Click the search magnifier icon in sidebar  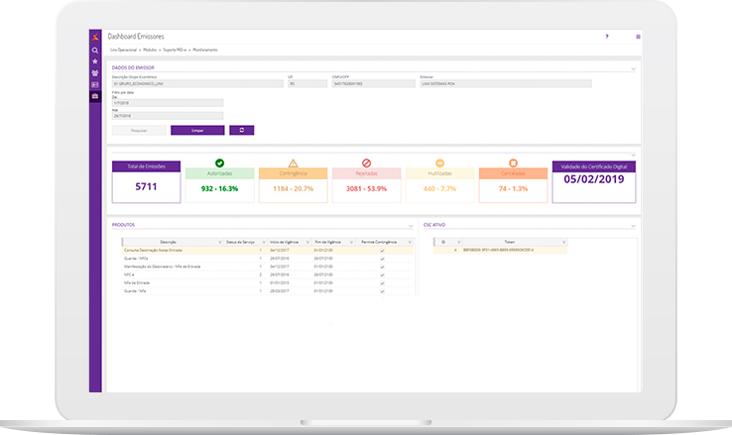pos(95,50)
